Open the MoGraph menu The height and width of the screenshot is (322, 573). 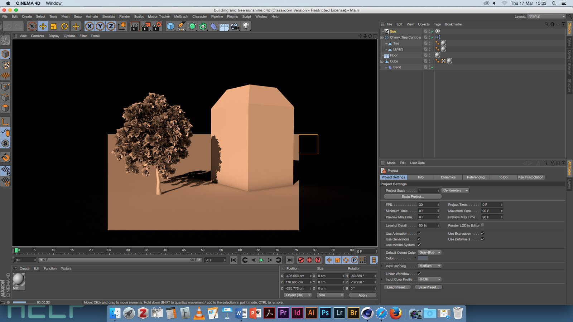(x=181, y=16)
